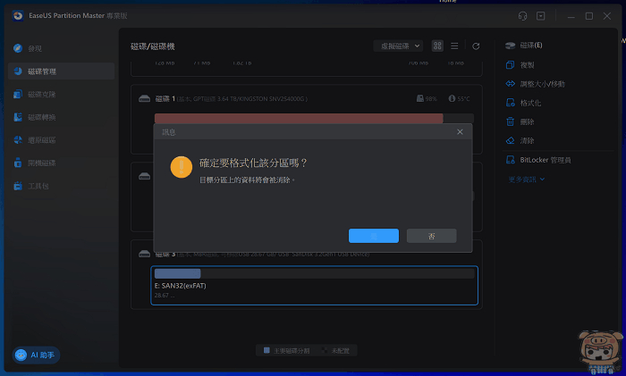Open the 虛擬磁碟 dropdown
Screen dimensions: 626x376
(398, 46)
